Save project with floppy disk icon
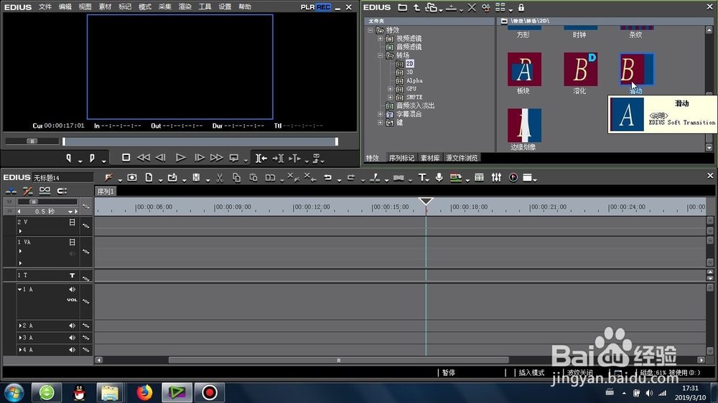 click(x=196, y=178)
